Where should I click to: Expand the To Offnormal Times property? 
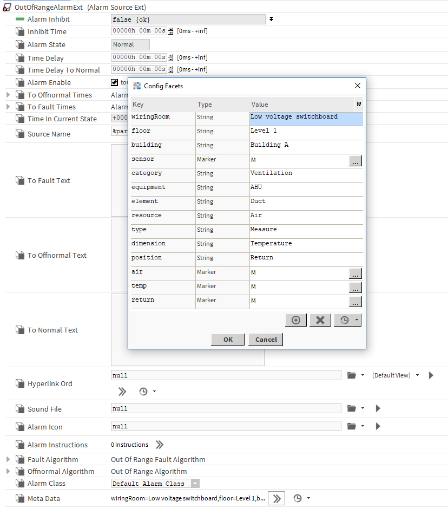tap(8, 95)
